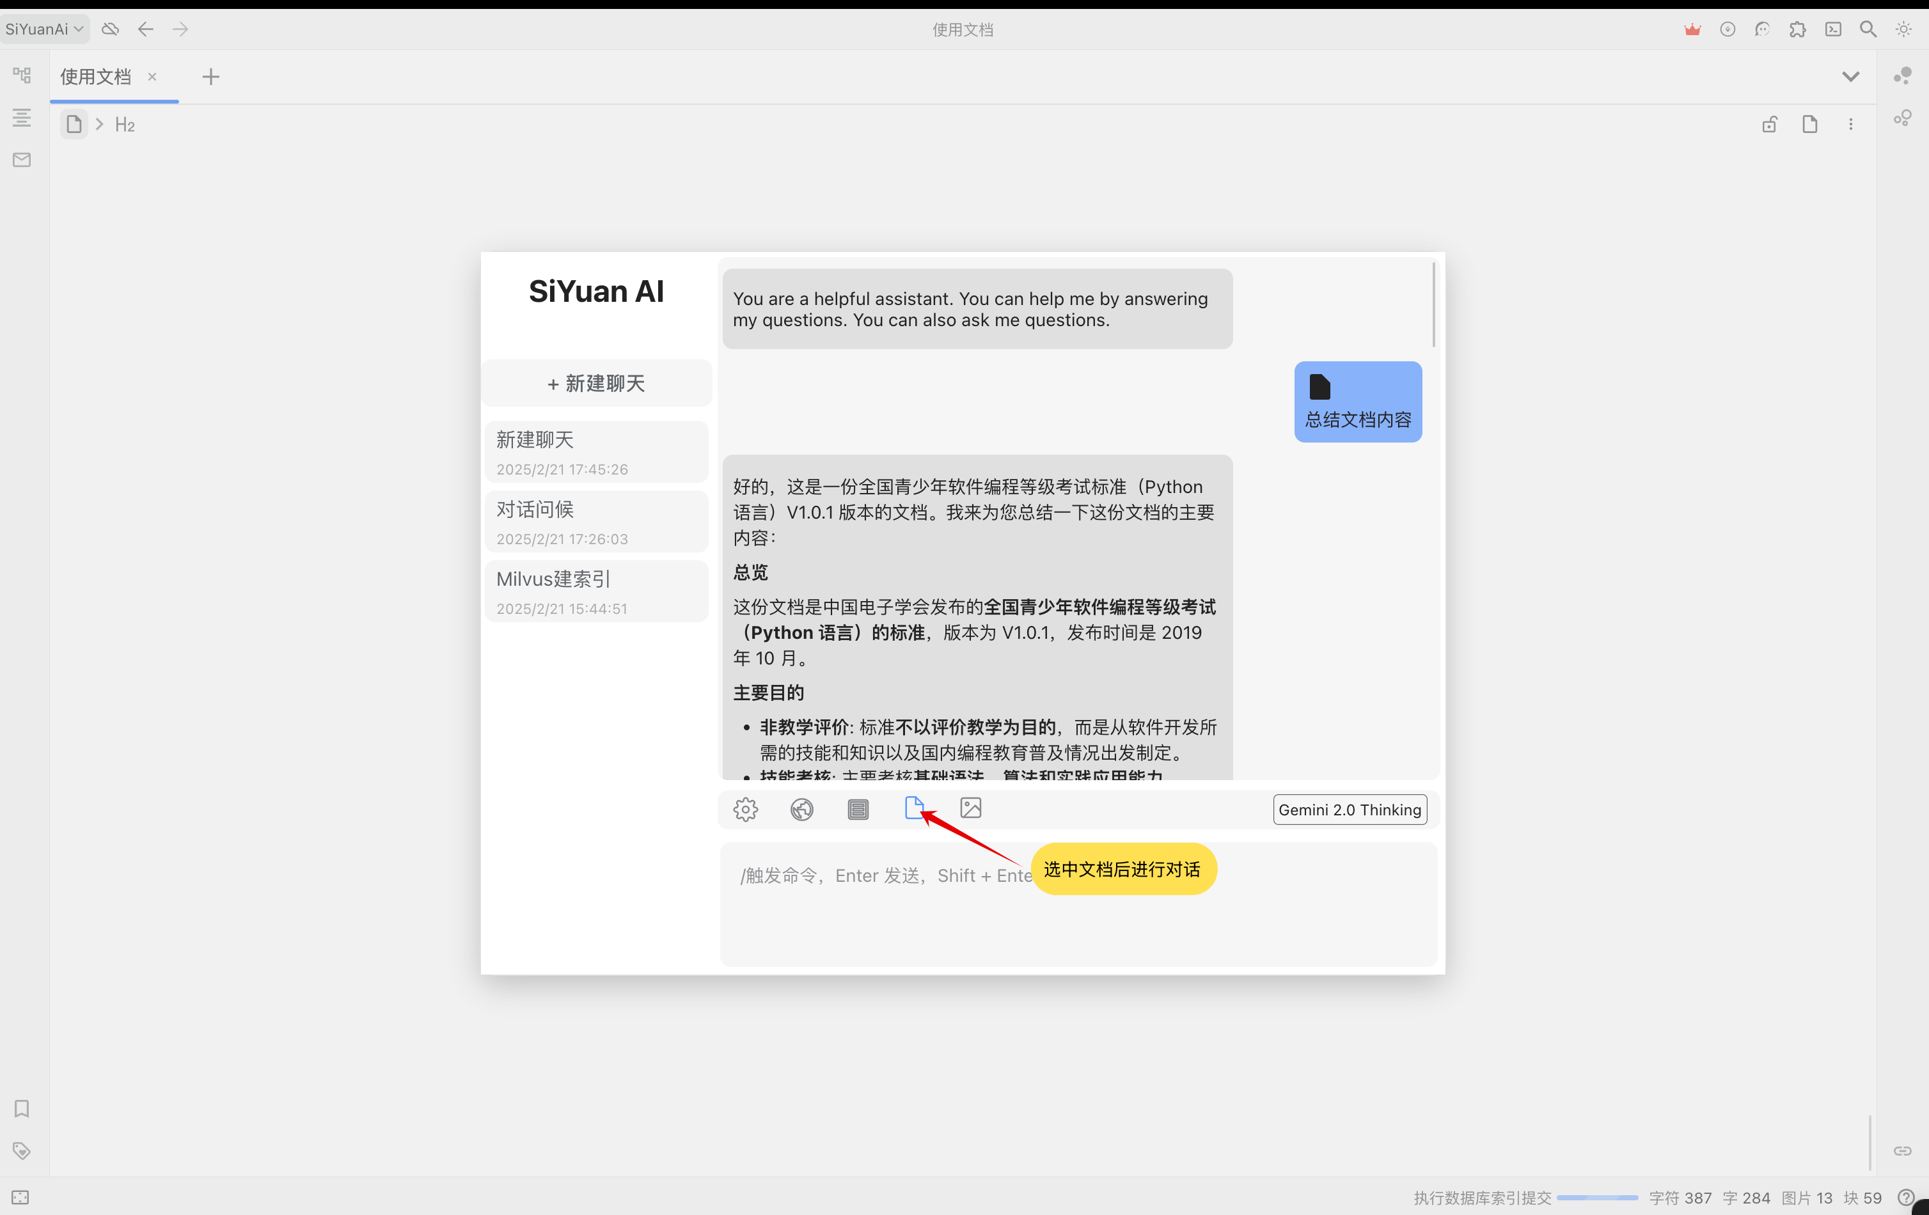Open the marketplace puzzle icon
The image size is (1929, 1215).
pyautogui.click(x=1799, y=29)
